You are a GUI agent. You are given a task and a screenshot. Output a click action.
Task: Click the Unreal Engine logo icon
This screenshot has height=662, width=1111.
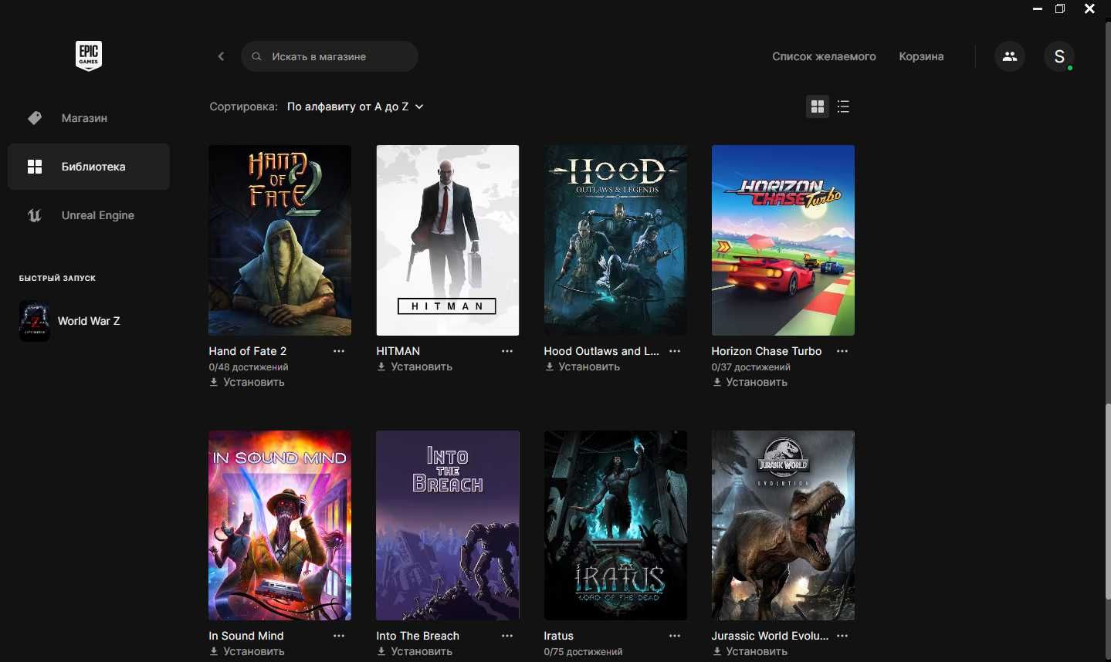(x=35, y=215)
